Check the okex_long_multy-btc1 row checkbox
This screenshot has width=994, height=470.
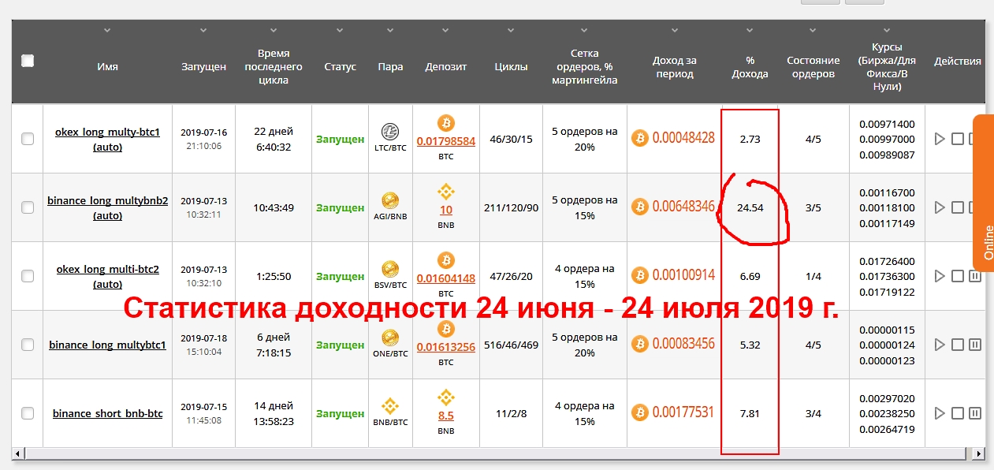(x=28, y=139)
